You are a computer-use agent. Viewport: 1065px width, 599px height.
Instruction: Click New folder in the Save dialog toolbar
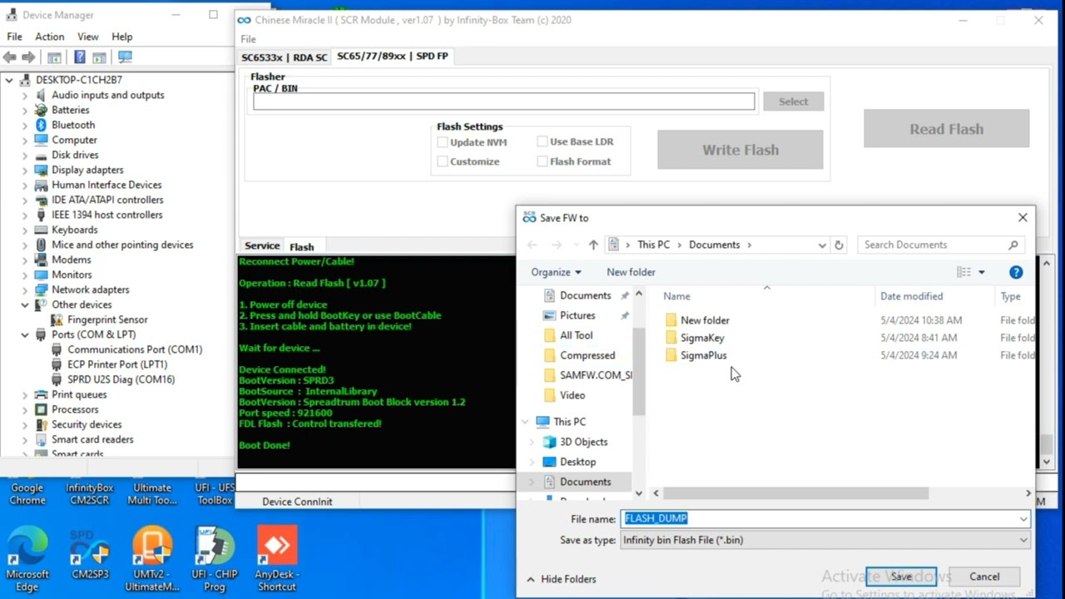631,272
